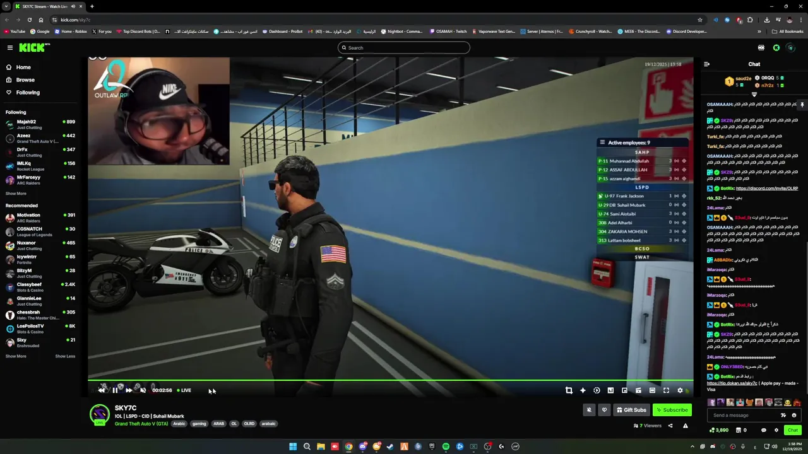Open the tip.dokan.sa link in chat
This screenshot has width=808, height=454.
(x=732, y=383)
